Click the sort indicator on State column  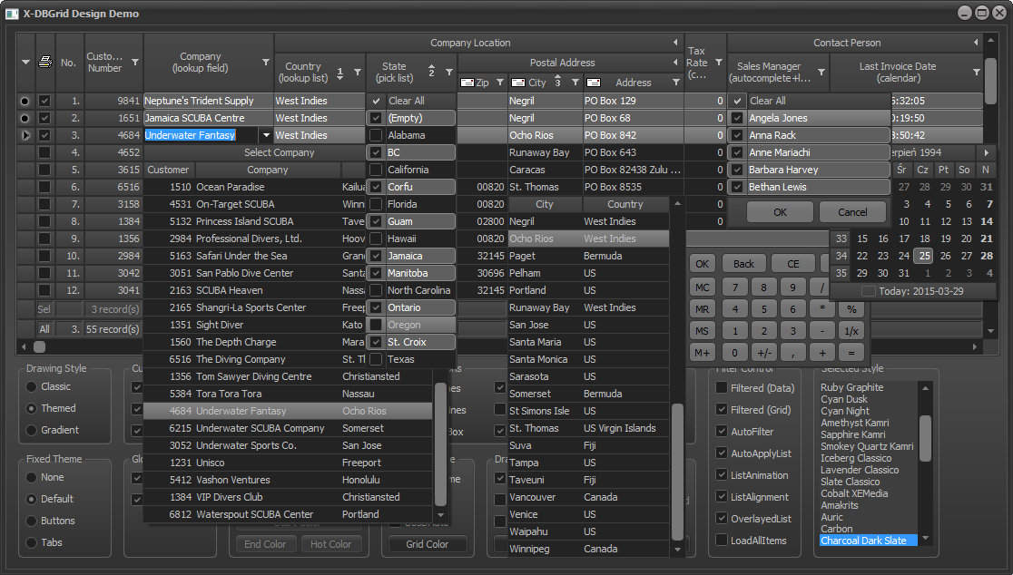pos(432,72)
